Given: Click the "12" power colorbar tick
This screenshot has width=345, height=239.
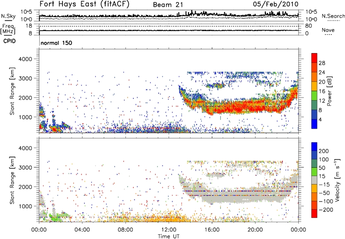Looking at the screenshot, I should pos(322,101).
